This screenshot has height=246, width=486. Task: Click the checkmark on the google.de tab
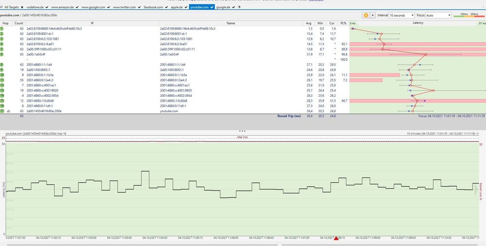click(233, 7)
